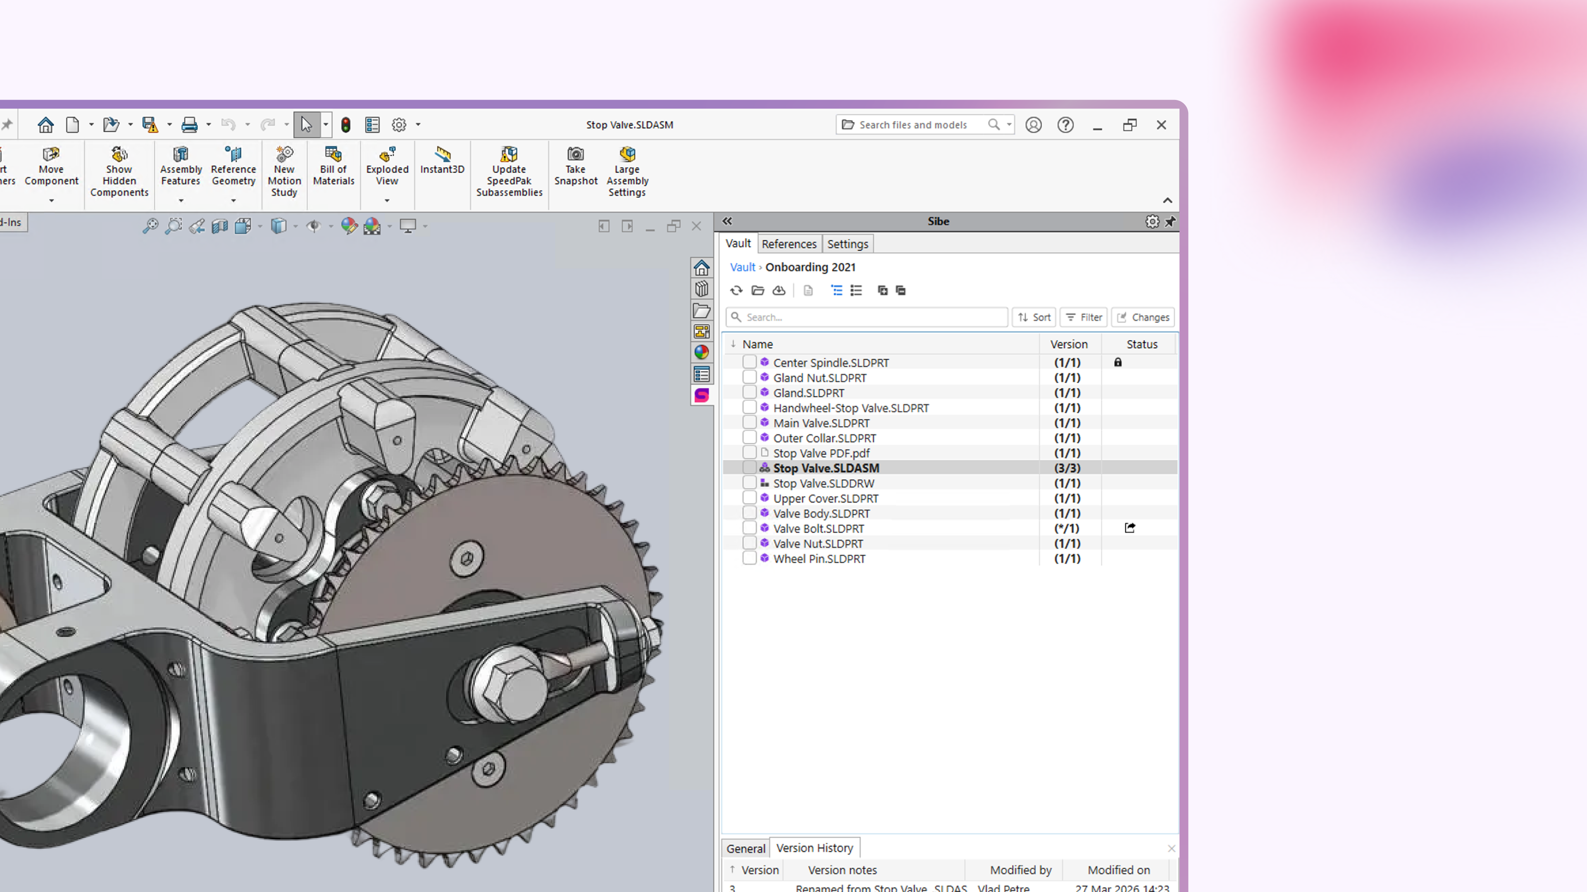
Task: Click the open folder icon in Sibe toolbar
Action: click(x=758, y=291)
